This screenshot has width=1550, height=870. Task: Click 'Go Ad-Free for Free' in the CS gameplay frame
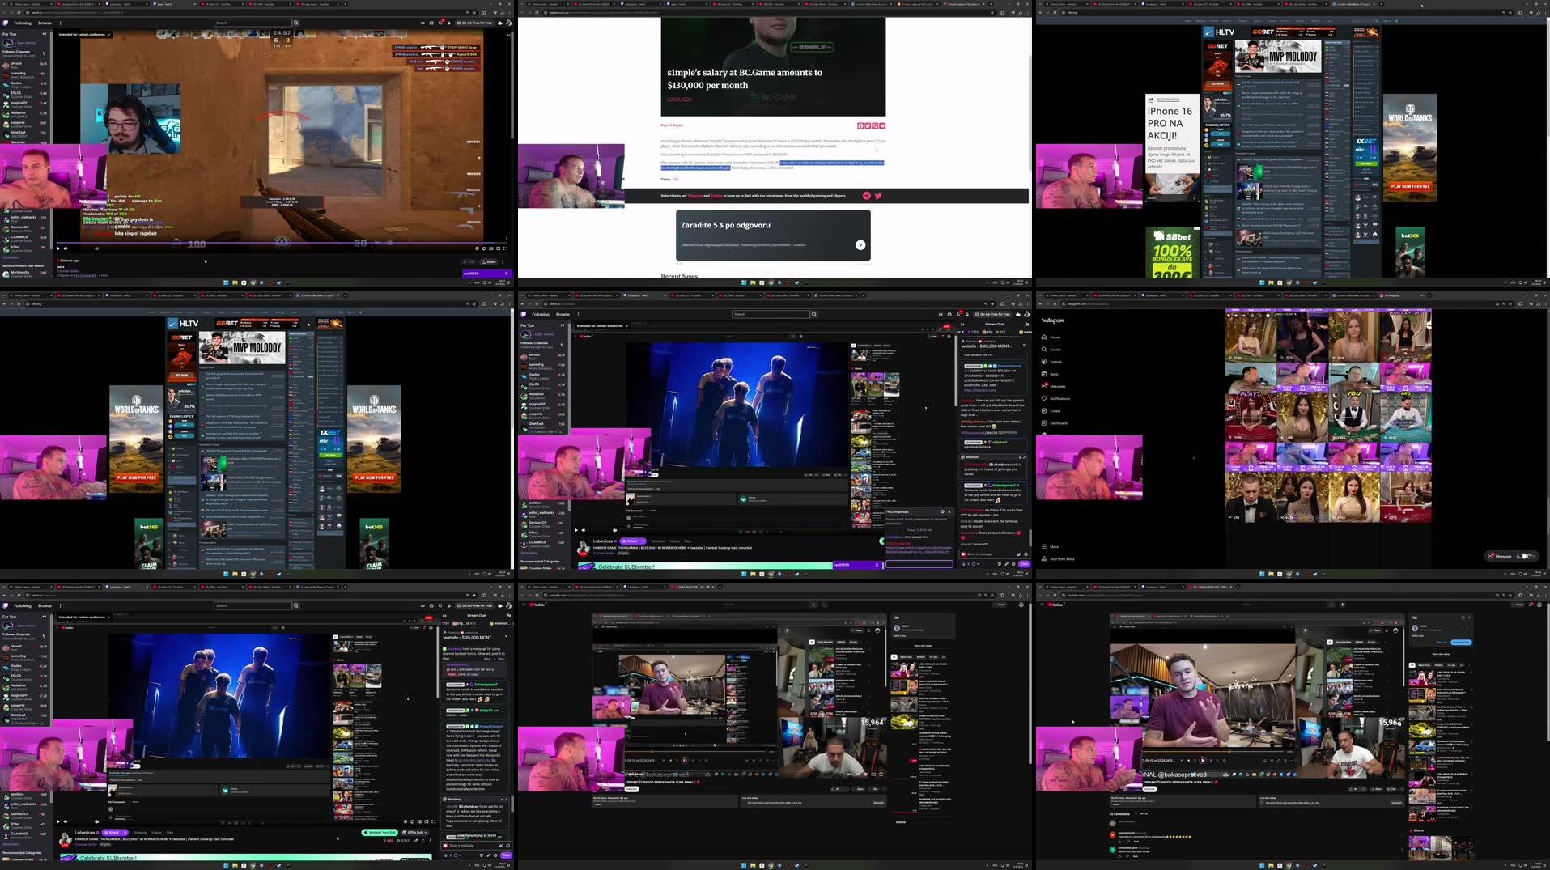click(474, 23)
